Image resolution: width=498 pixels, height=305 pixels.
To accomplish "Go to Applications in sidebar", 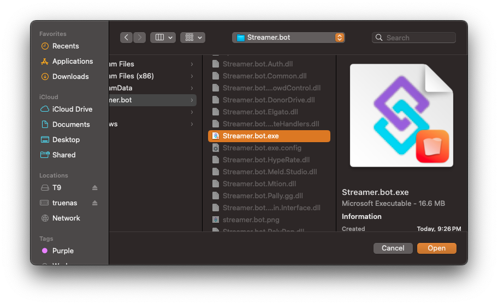I will pyautogui.click(x=72, y=62).
